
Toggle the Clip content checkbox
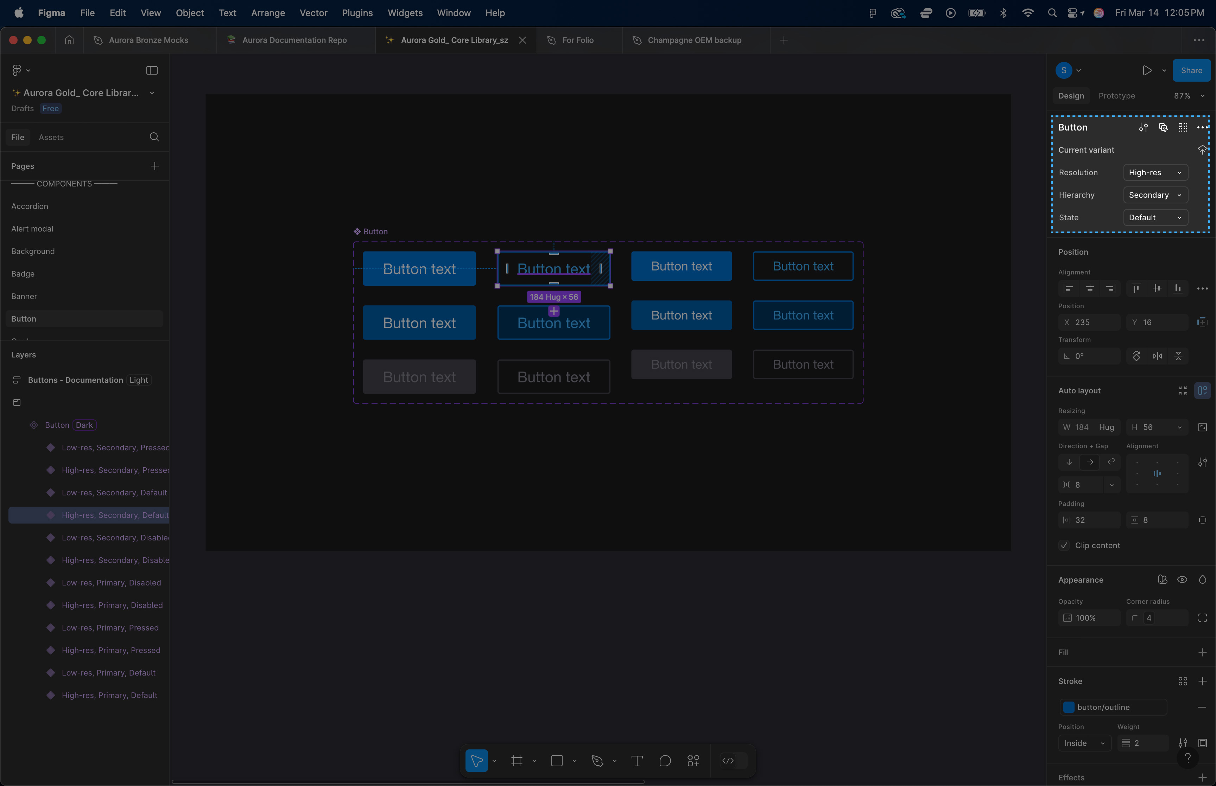coord(1064,546)
